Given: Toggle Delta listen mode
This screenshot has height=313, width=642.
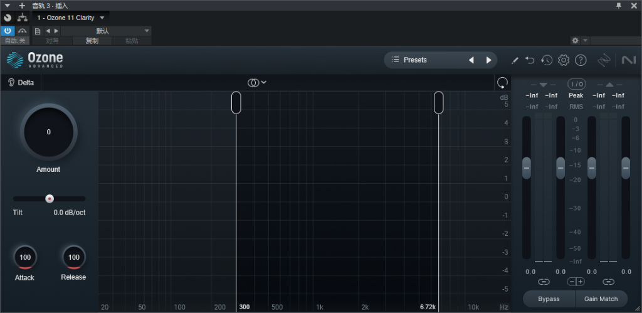Looking at the screenshot, I should coord(21,83).
